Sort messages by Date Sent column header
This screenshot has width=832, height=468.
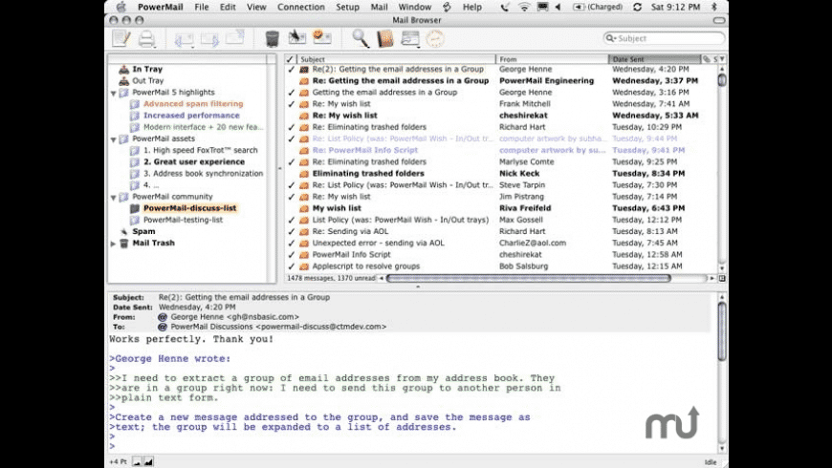pos(655,59)
